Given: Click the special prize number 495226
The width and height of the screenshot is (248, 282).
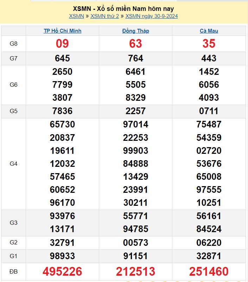Looking at the screenshot, I should (x=62, y=271).
